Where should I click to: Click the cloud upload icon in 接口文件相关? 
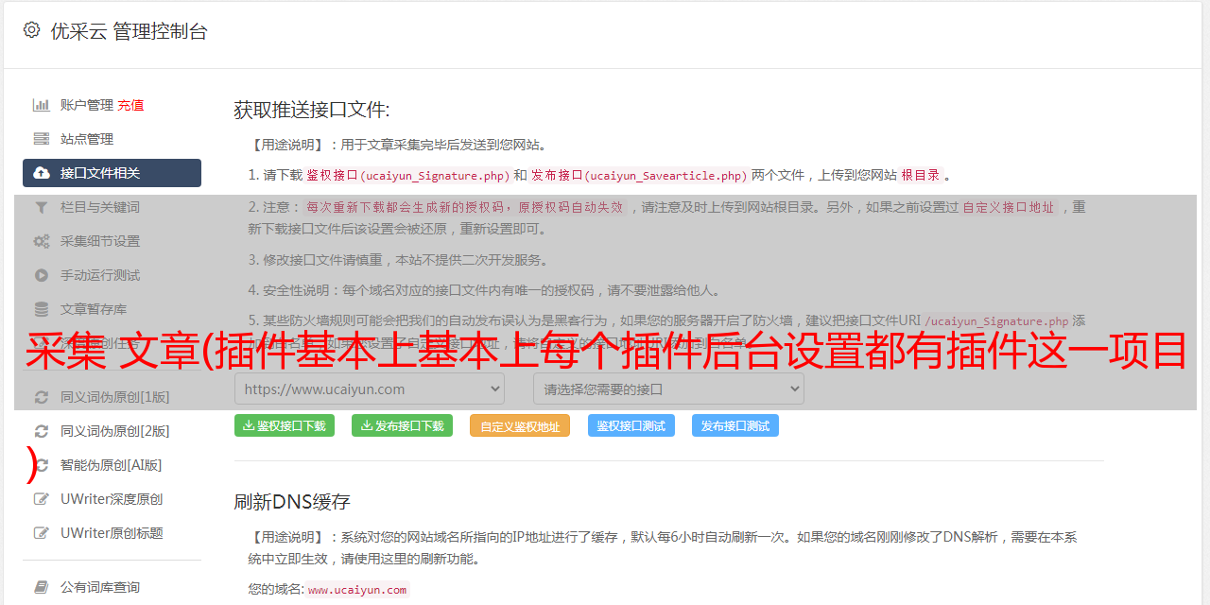pos(42,173)
